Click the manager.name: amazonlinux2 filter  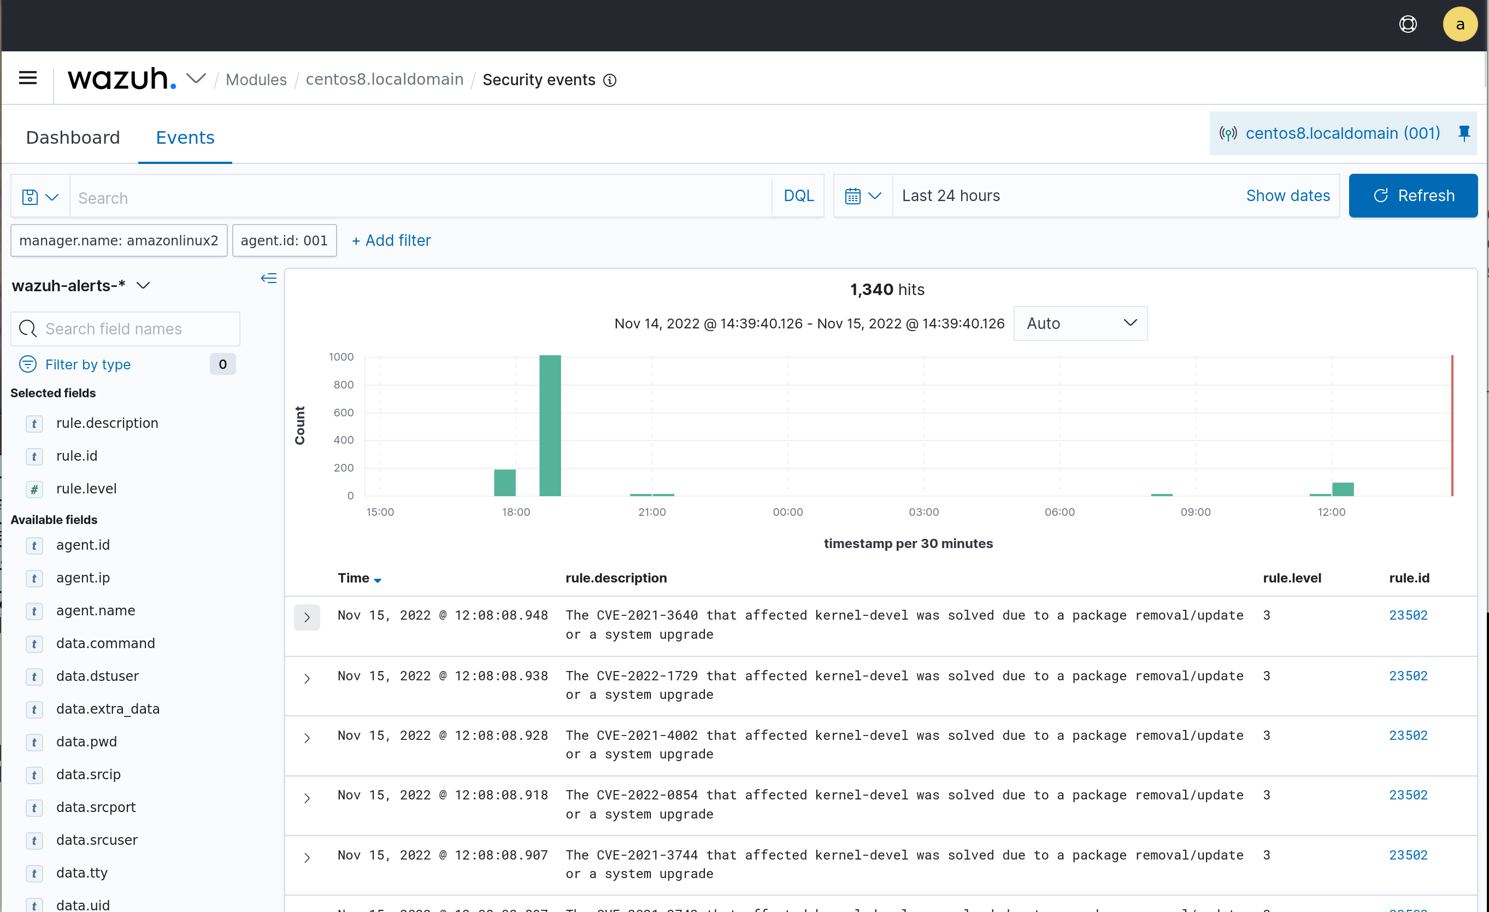tap(119, 240)
